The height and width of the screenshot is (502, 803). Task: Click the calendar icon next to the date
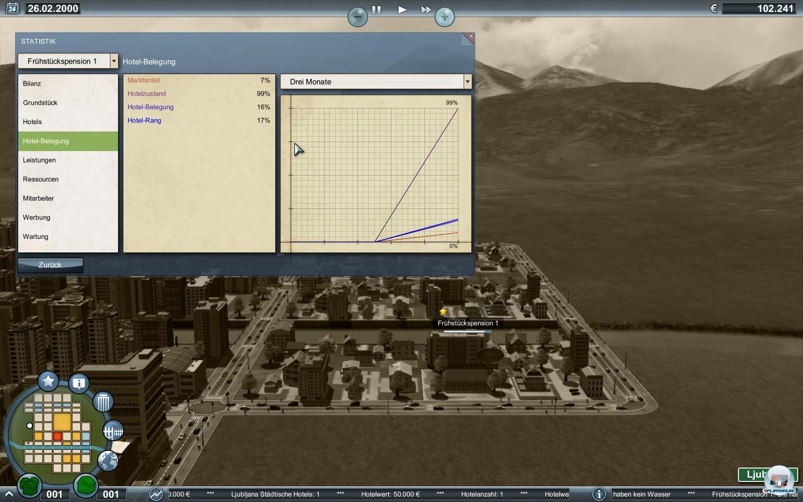tap(12, 8)
